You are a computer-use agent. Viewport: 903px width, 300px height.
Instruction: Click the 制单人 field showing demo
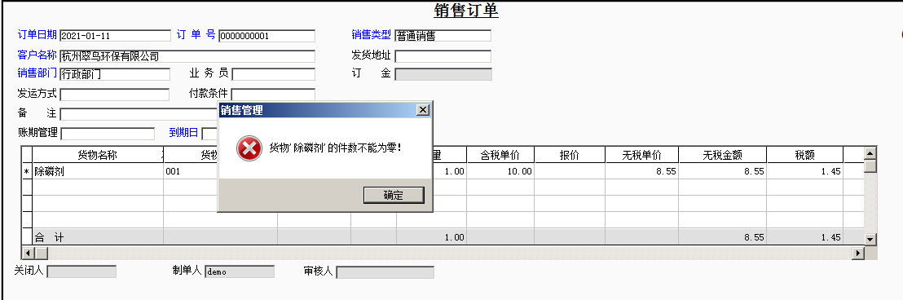click(240, 271)
